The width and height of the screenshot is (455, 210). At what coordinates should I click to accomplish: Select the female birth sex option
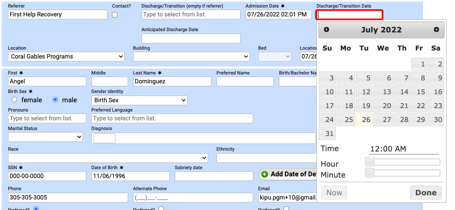[14, 100]
